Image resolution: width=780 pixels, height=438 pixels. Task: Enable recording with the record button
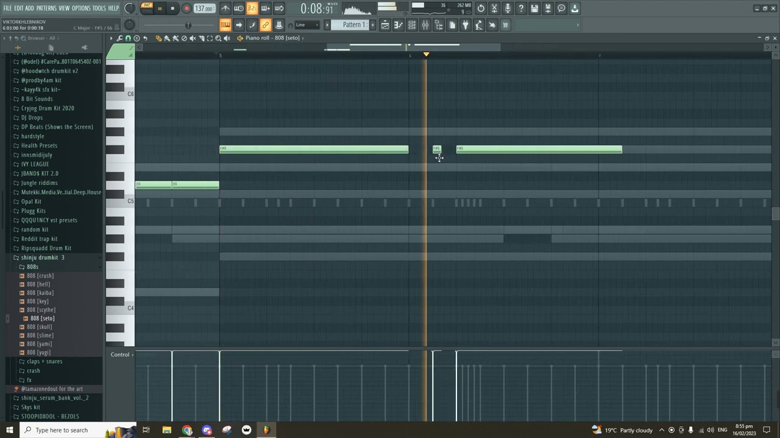(x=186, y=9)
